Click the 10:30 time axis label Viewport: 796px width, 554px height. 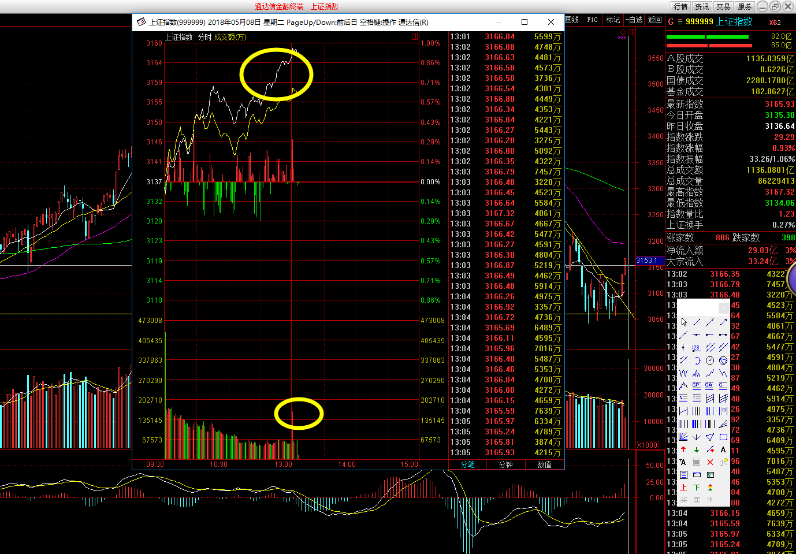(218, 464)
